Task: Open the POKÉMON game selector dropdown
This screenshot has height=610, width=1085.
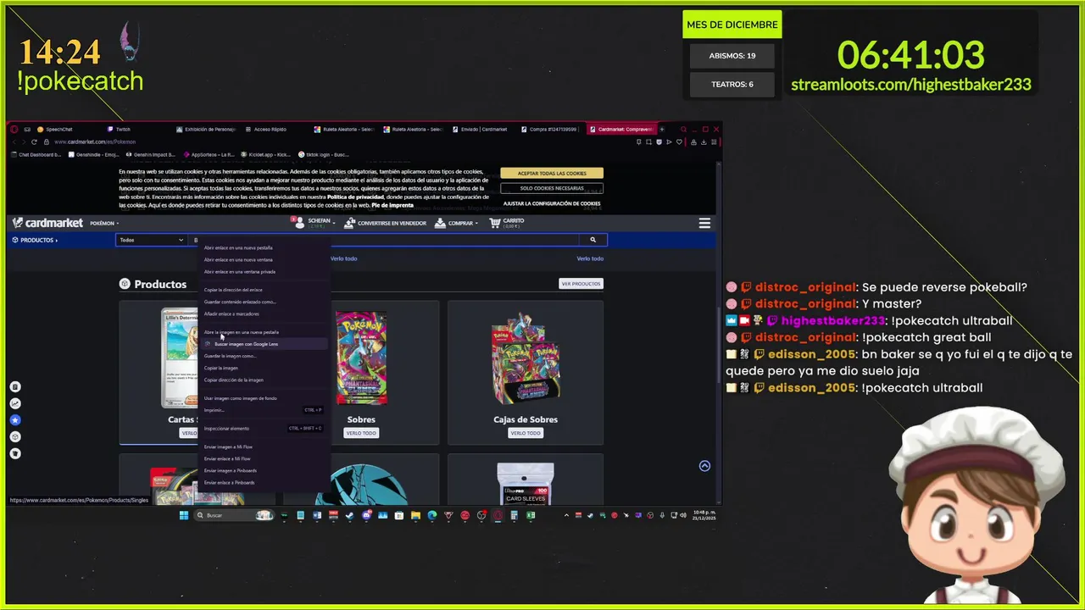Action: pyautogui.click(x=104, y=224)
